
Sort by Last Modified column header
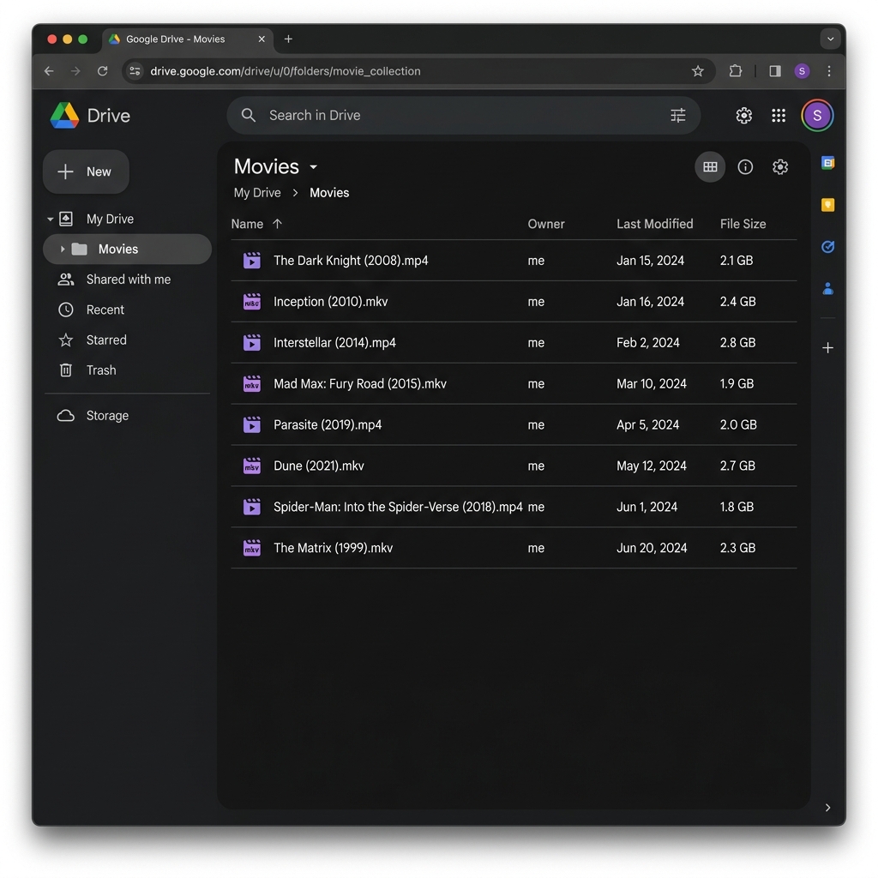click(654, 224)
